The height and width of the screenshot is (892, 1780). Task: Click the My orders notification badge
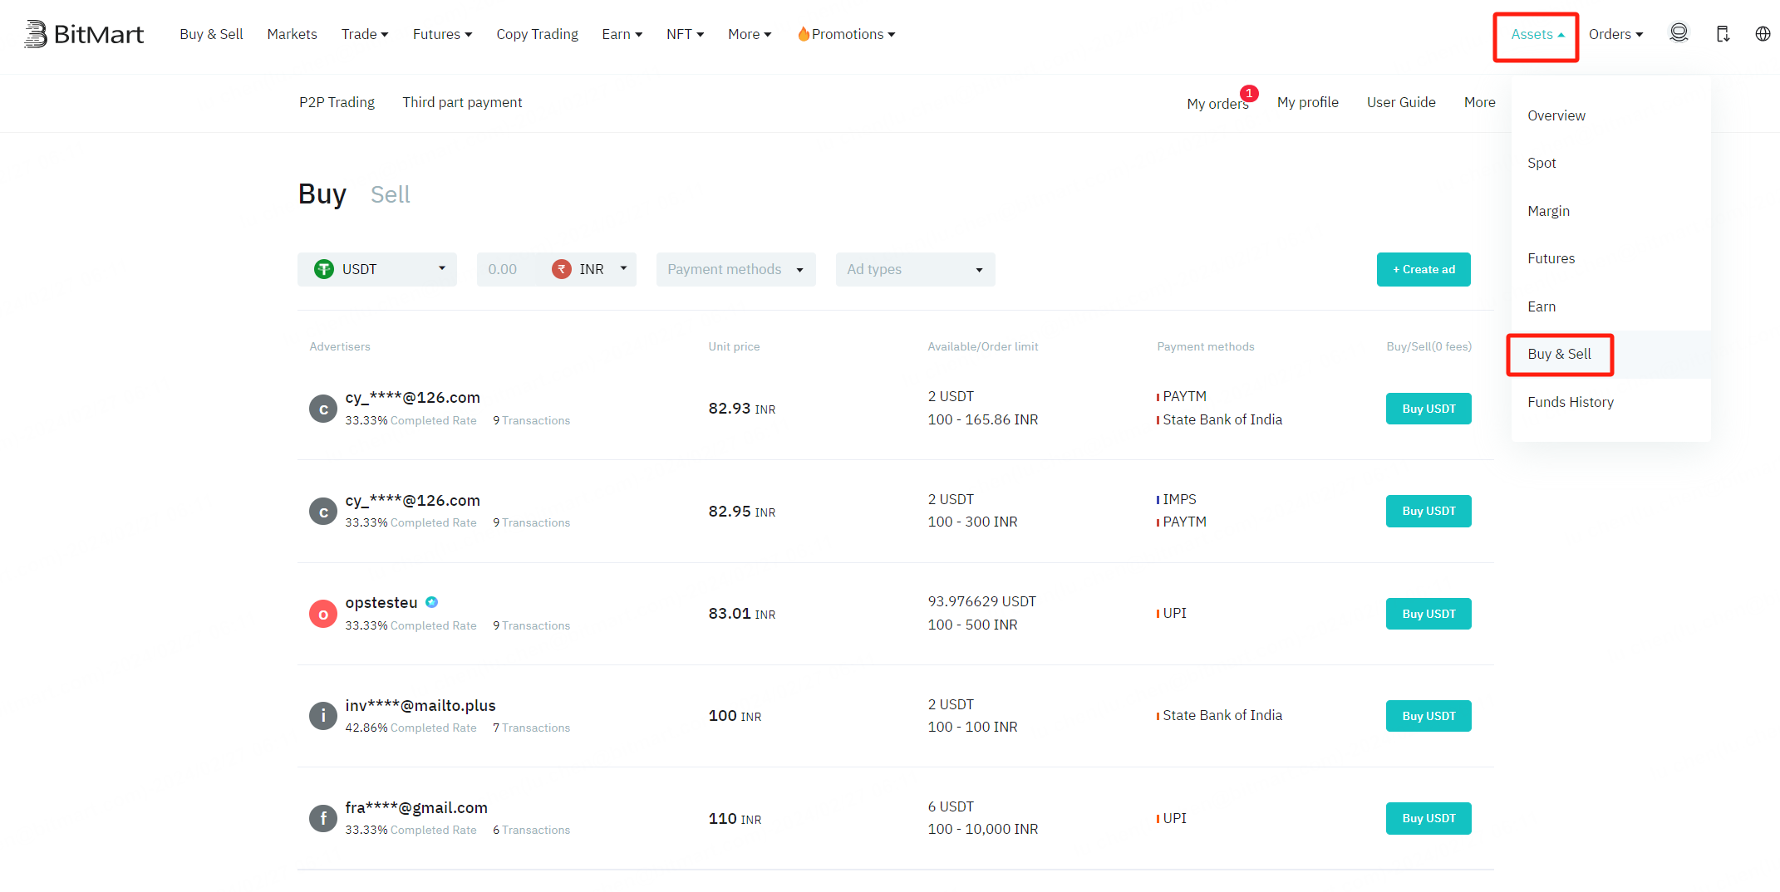(1249, 93)
